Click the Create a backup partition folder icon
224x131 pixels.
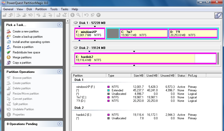pyautogui.click(x=9, y=37)
